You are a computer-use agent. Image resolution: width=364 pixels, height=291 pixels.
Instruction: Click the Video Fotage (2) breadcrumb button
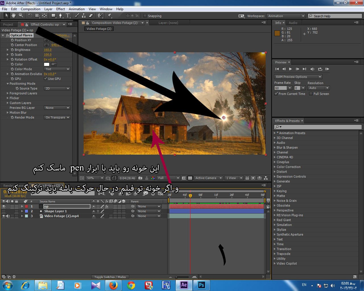click(99, 29)
